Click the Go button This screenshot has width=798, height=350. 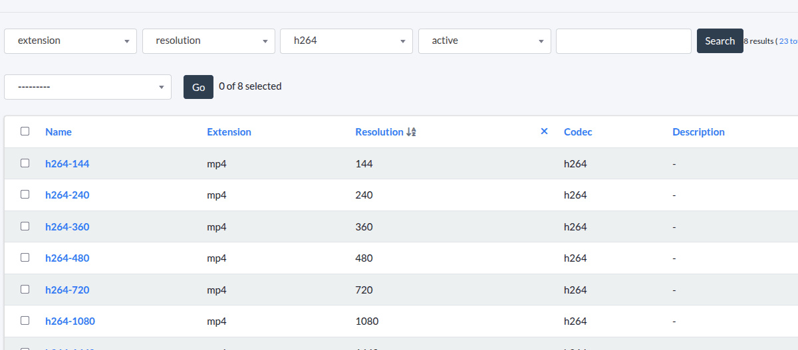(x=198, y=87)
